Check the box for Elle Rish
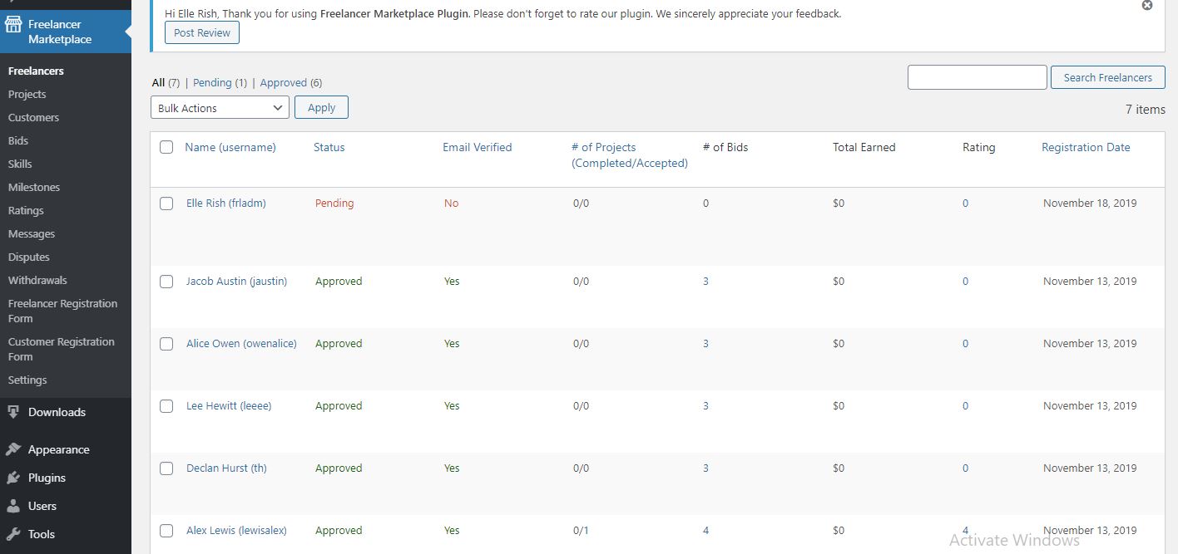Image resolution: width=1178 pixels, height=554 pixels. tap(166, 203)
